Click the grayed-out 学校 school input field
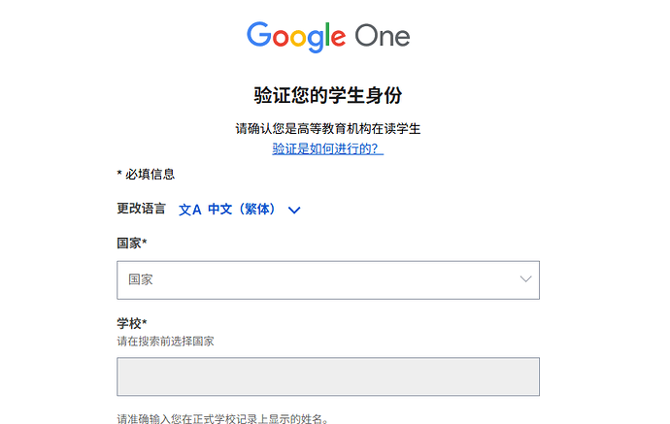Viewport: 670px width, 424px height. [x=328, y=376]
